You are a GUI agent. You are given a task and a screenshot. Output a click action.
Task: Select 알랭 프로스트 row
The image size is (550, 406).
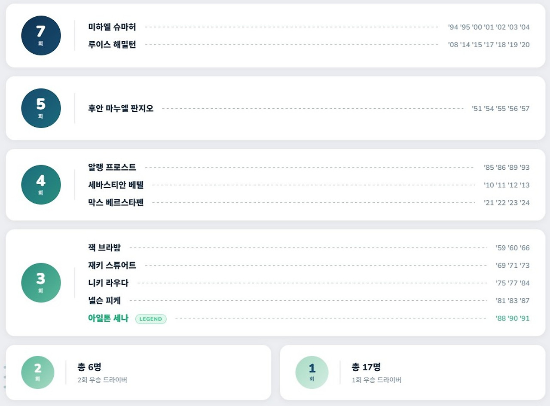click(309, 167)
